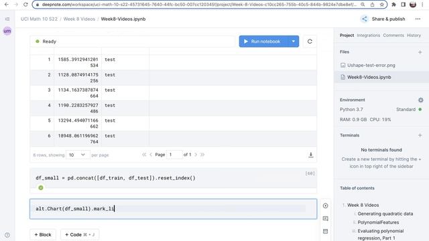
Task: Open the help icon at bottom left
Action: pos(7,235)
